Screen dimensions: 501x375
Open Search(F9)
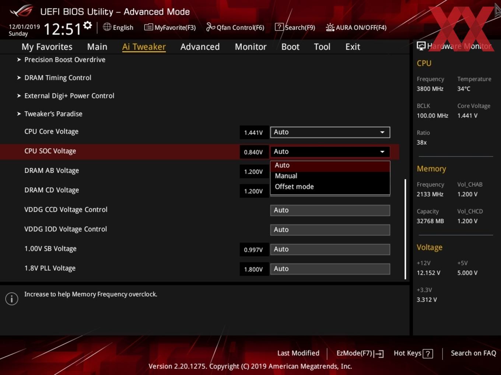[x=295, y=27]
